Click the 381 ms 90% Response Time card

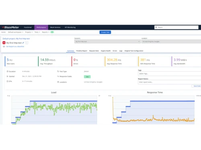point(154,61)
